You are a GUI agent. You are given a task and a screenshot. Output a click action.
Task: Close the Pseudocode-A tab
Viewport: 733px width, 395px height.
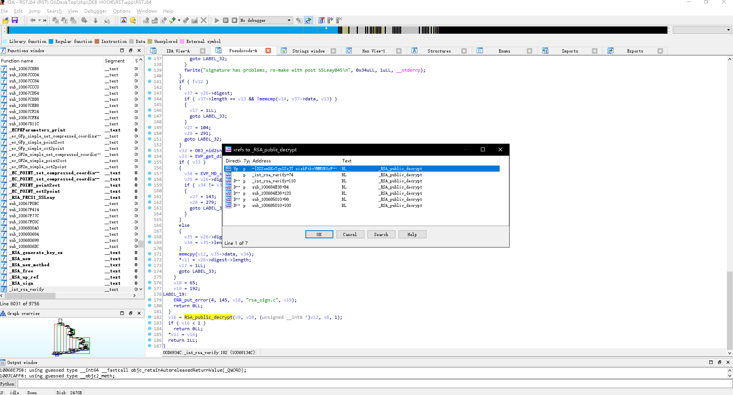point(268,51)
